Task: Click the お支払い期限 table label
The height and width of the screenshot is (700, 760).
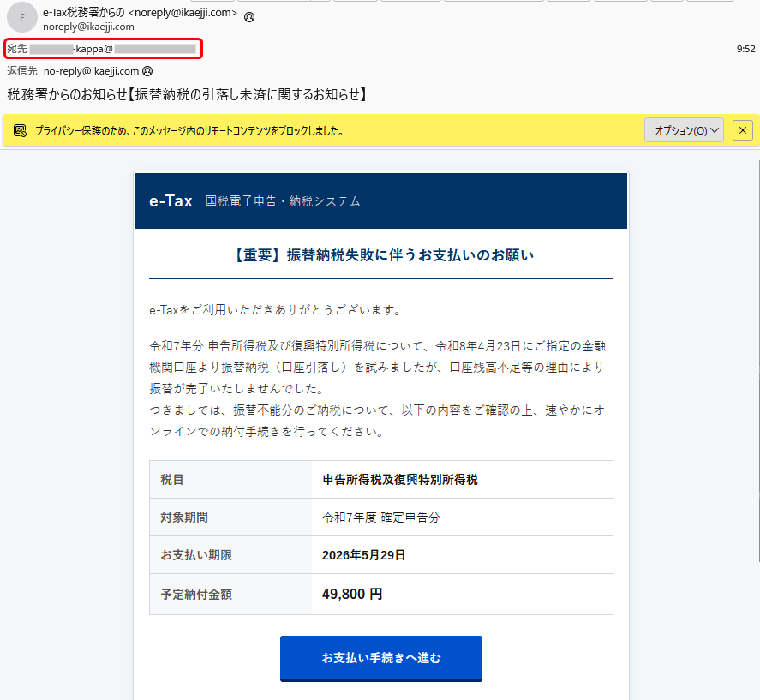Action: click(x=196, y=555)
